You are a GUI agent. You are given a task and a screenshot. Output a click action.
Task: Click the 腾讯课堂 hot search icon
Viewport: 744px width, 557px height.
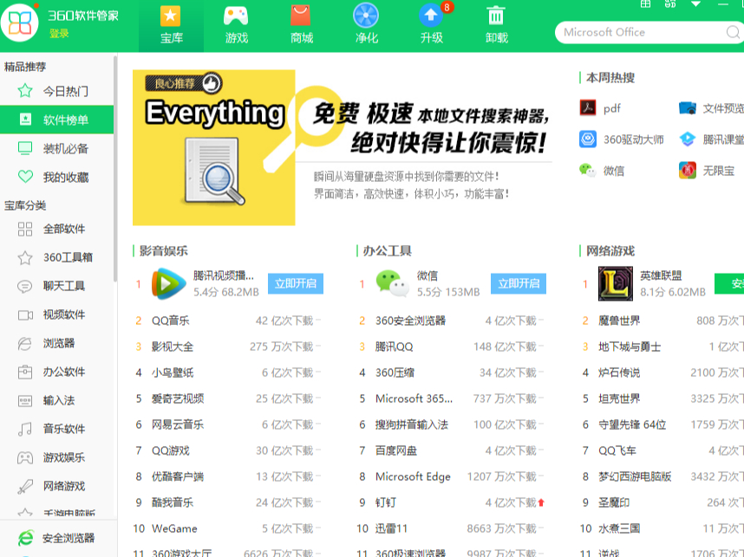(x=688, y=139)
